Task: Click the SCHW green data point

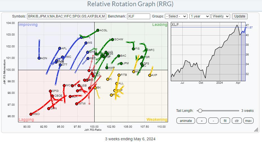Action: (112, 39)
